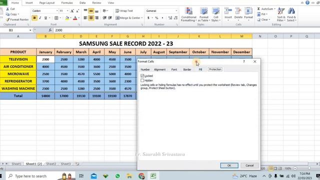Open Format as Table gallery

click(x=204, y=14)
